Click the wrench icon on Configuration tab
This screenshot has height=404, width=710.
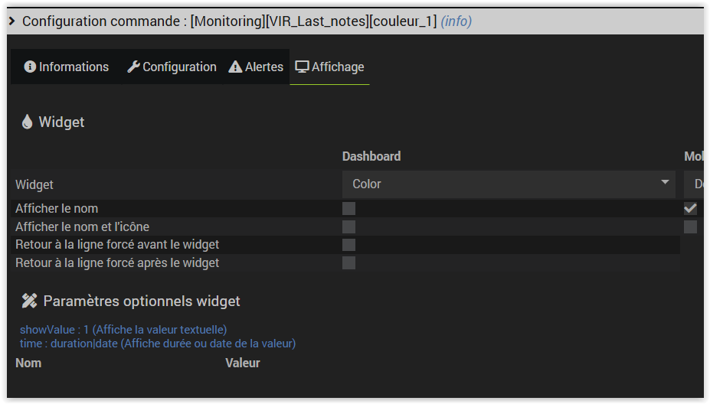(x=133, y=67)
